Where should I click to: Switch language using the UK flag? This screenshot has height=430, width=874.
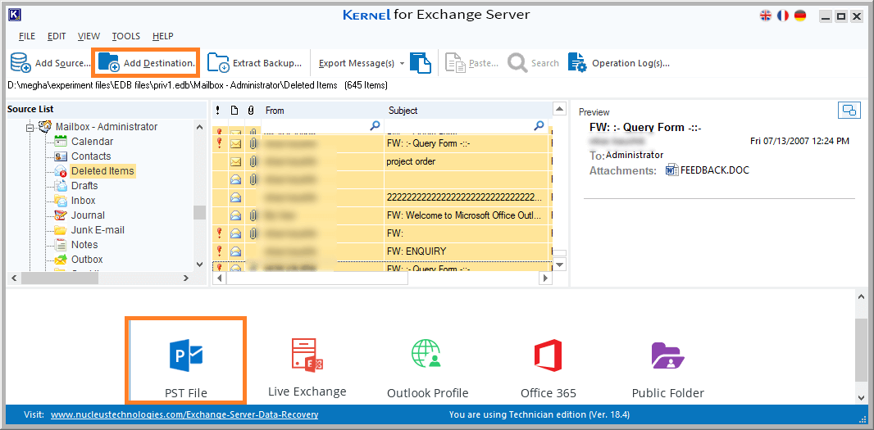click(x=766, y=16)
